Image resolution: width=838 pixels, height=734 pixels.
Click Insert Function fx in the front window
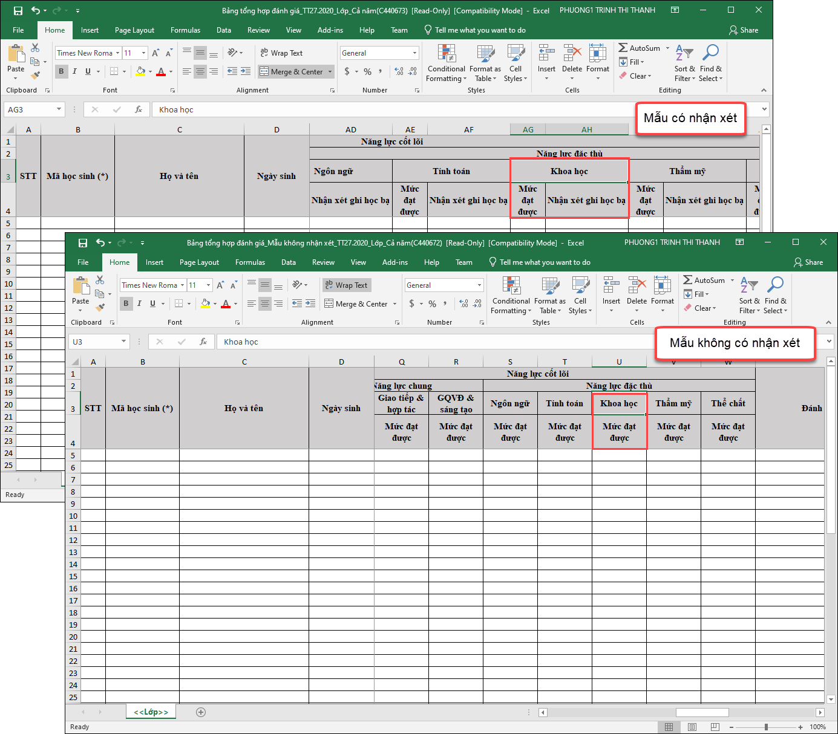coord(203,342)
